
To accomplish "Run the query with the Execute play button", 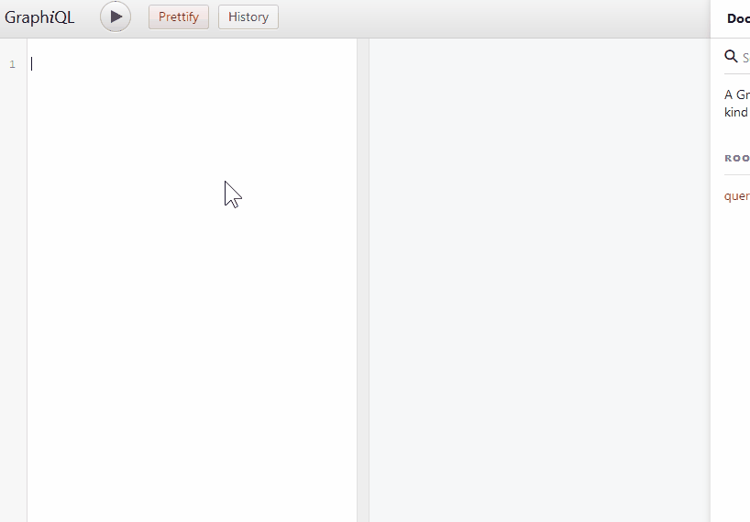I will click(x=116, y=17).
